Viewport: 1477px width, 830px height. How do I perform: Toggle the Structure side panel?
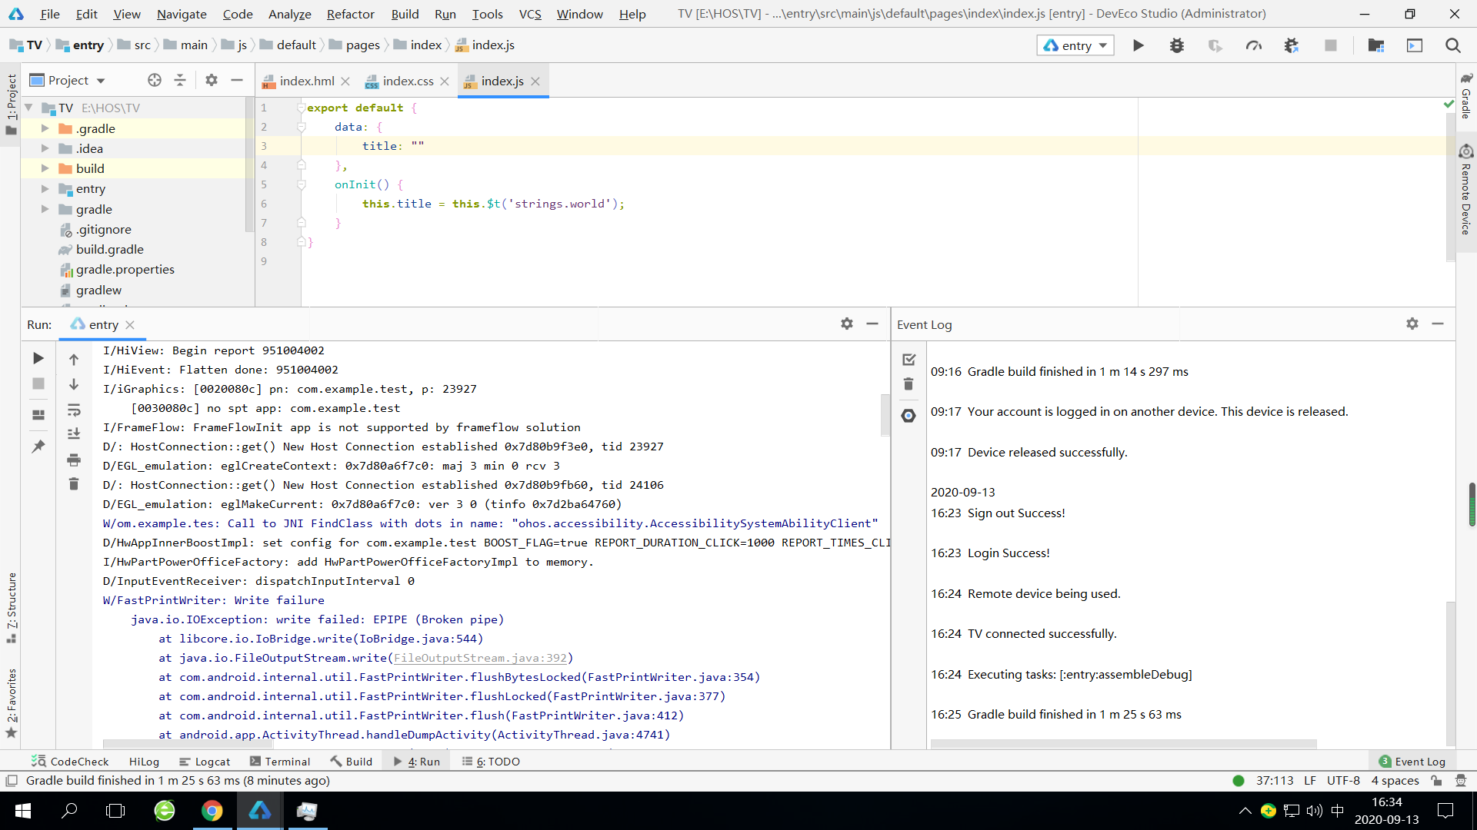point(12,608)
